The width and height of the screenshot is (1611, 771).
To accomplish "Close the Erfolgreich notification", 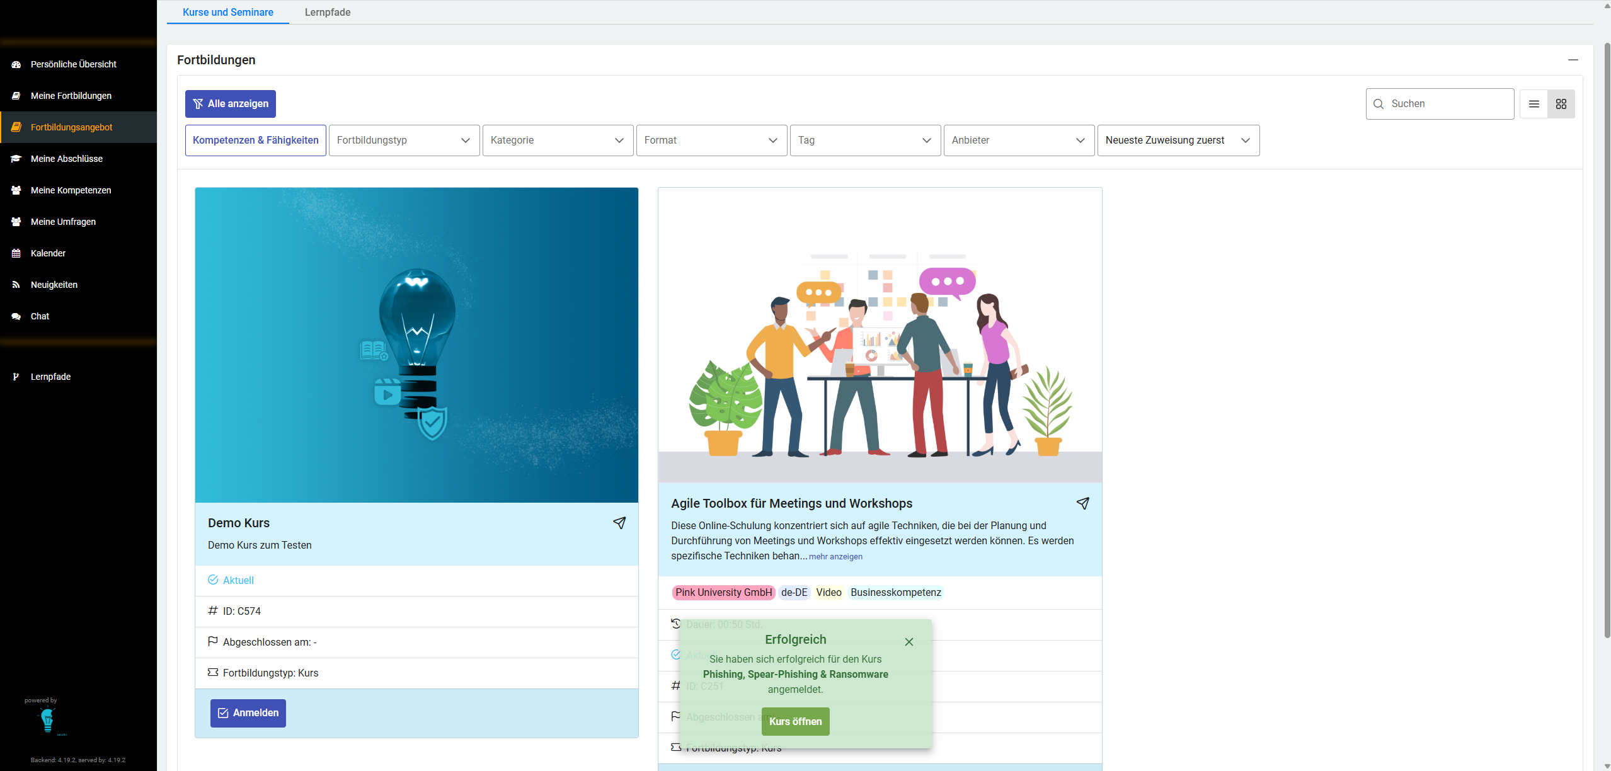I will tap(909, 642).
